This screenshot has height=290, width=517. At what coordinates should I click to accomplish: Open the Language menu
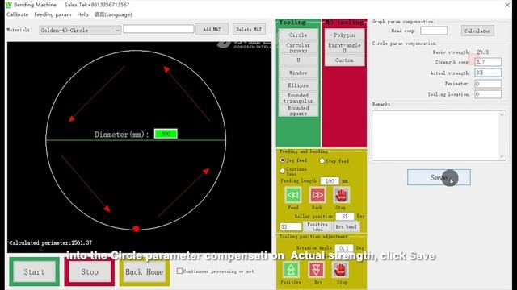(113, 14)
